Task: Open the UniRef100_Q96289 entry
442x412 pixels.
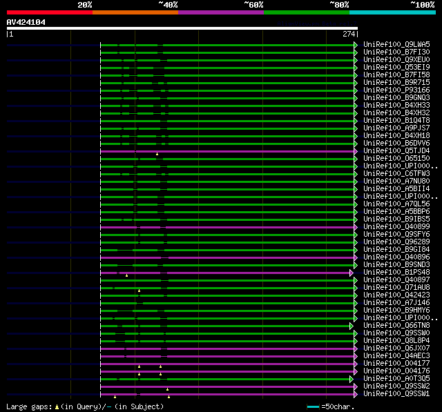Action: 396,242
